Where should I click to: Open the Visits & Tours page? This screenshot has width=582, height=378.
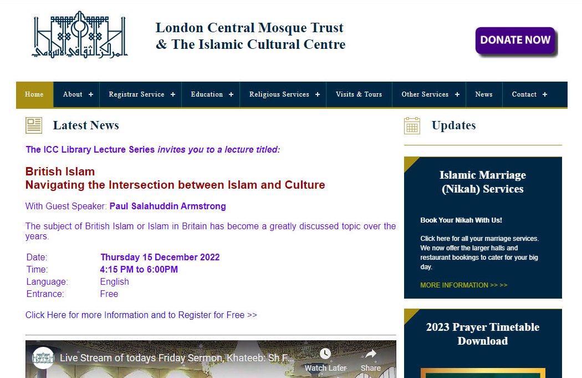[359, 94]
